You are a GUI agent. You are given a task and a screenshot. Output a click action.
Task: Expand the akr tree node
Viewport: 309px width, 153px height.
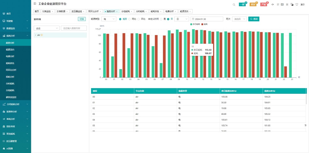pyautogui.click(x=36, y=35)
